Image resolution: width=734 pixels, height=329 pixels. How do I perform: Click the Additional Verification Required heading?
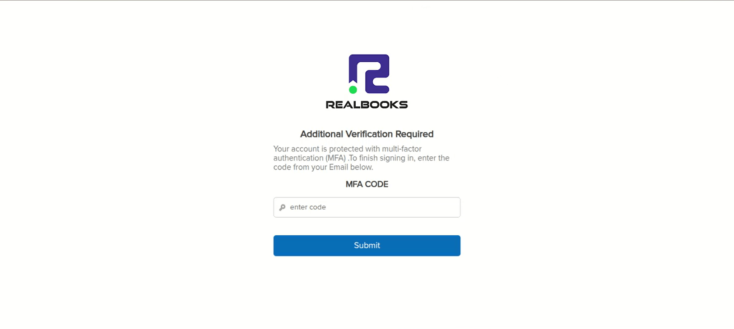pyautogui.click(x=367, y=134)
